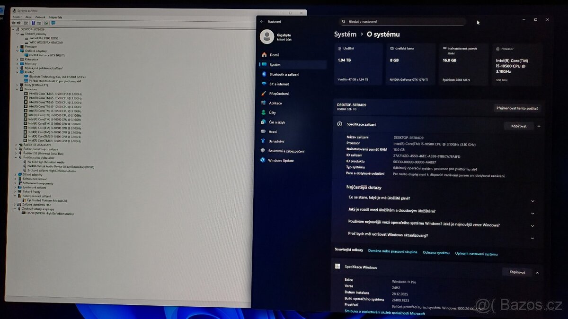Click the Přejmenovat tento počítač button
The image size is (568, 319).
tap(517, 108)
